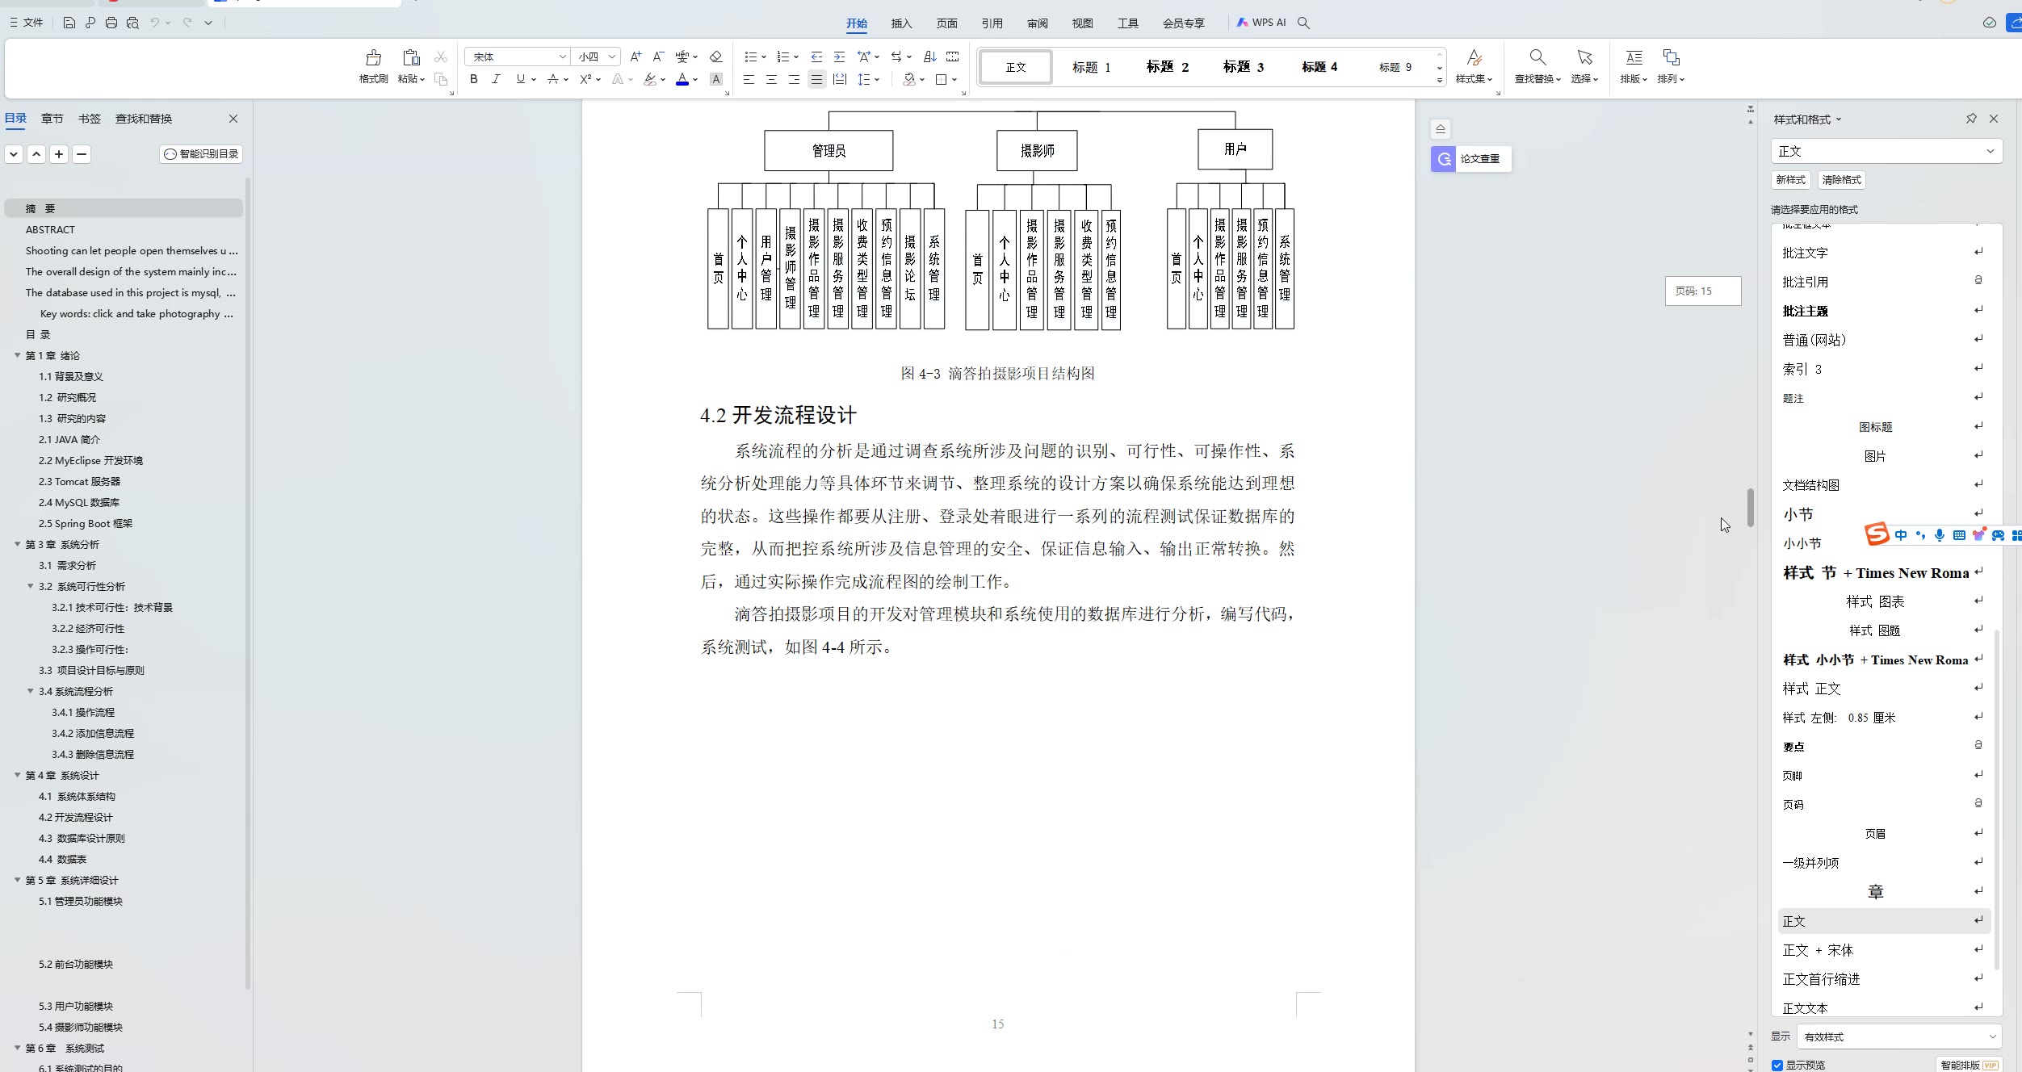The width and height of the screenshot is (2022, 1072).
Task: Apply the 标题 1 style from gallery
Action: point(1091,67)
